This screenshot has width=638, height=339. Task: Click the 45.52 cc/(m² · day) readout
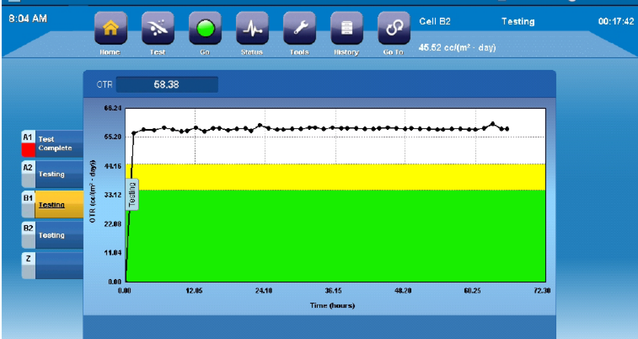pyautogui.click(x=457, y=48)
